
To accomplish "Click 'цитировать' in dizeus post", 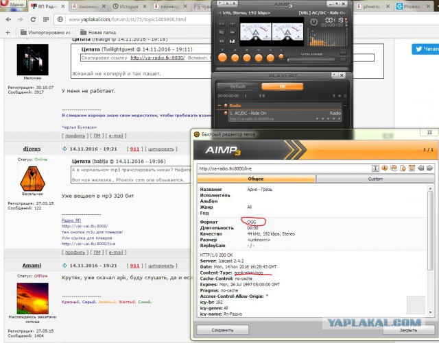I will 161,149.
